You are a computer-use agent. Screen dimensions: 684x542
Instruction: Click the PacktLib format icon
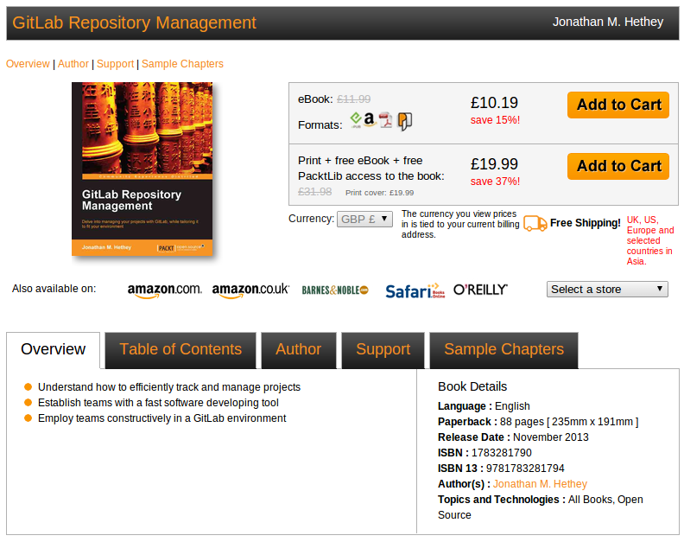pyautogui.click(x=405, y=121)
